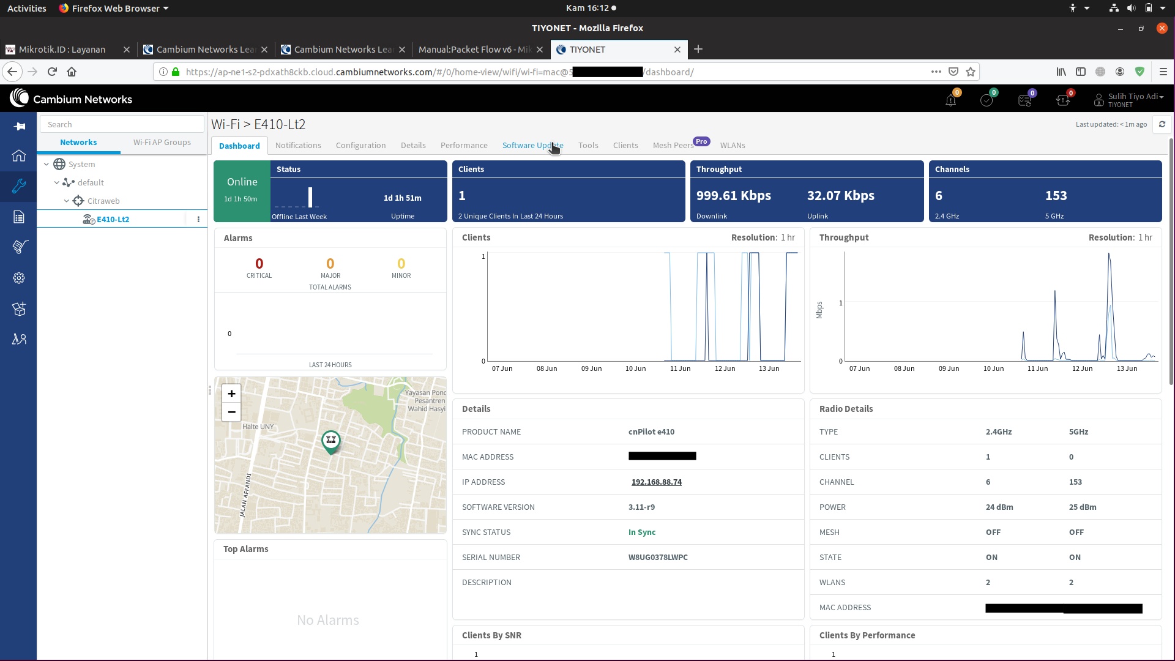Click the critical alarms count 0

tap(259, 263)
